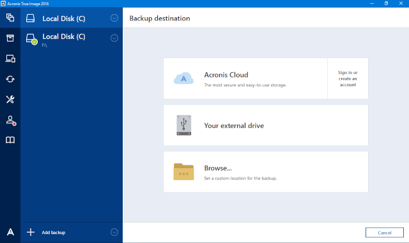The width and height of the screenshot is (409, 243).
Task: Click the Backup destination heading
Action: pos(160,19)
